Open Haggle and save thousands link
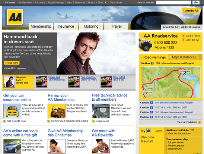Screen dimensions: 204x154 [x=57, y=78]
